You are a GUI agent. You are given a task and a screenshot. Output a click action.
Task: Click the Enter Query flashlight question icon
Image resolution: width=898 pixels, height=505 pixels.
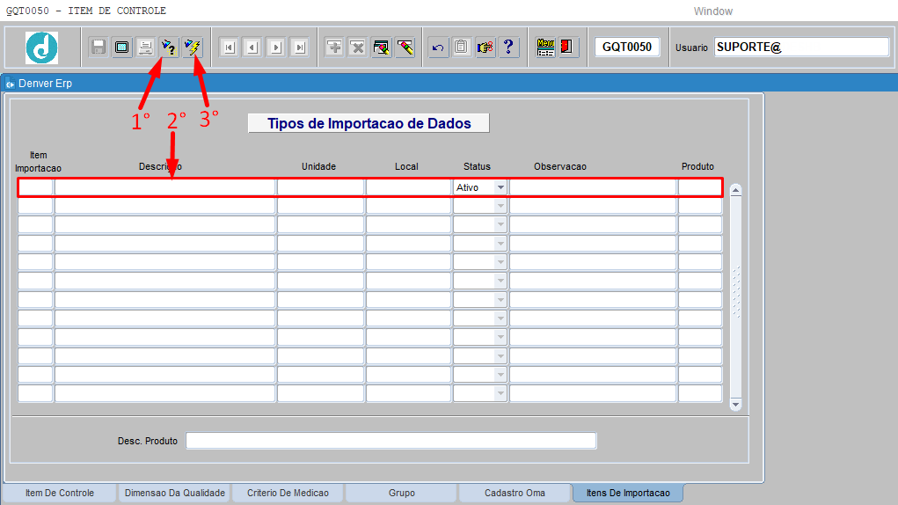169,47
